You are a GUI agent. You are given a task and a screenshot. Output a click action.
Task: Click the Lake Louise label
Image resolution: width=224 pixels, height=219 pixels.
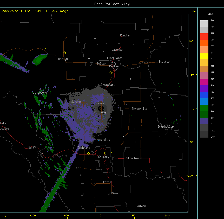click(x=5, y=126)
